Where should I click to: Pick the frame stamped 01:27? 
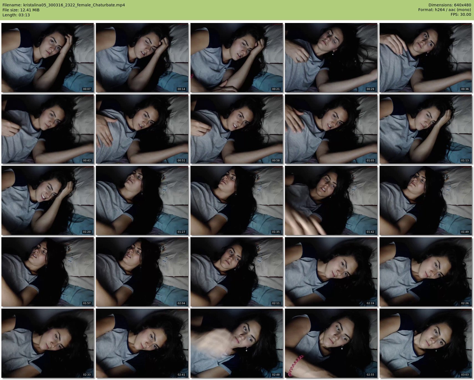[x=142, y=200]
